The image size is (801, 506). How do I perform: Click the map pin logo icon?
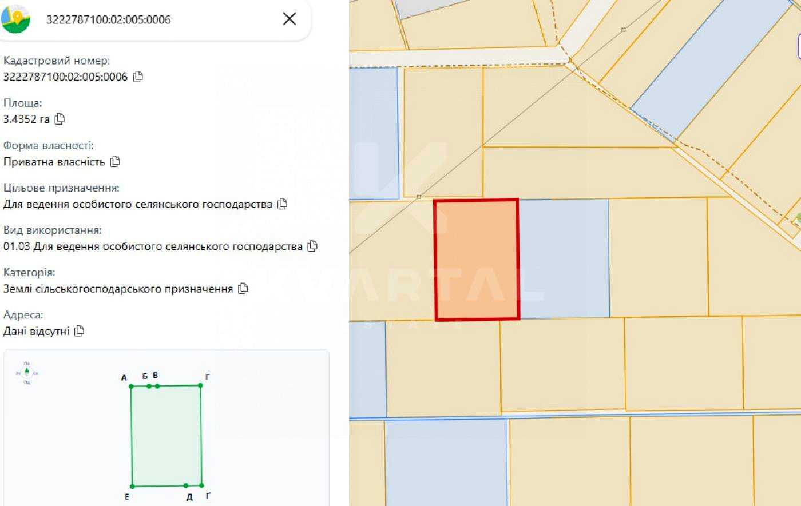(x=15, y=19)
